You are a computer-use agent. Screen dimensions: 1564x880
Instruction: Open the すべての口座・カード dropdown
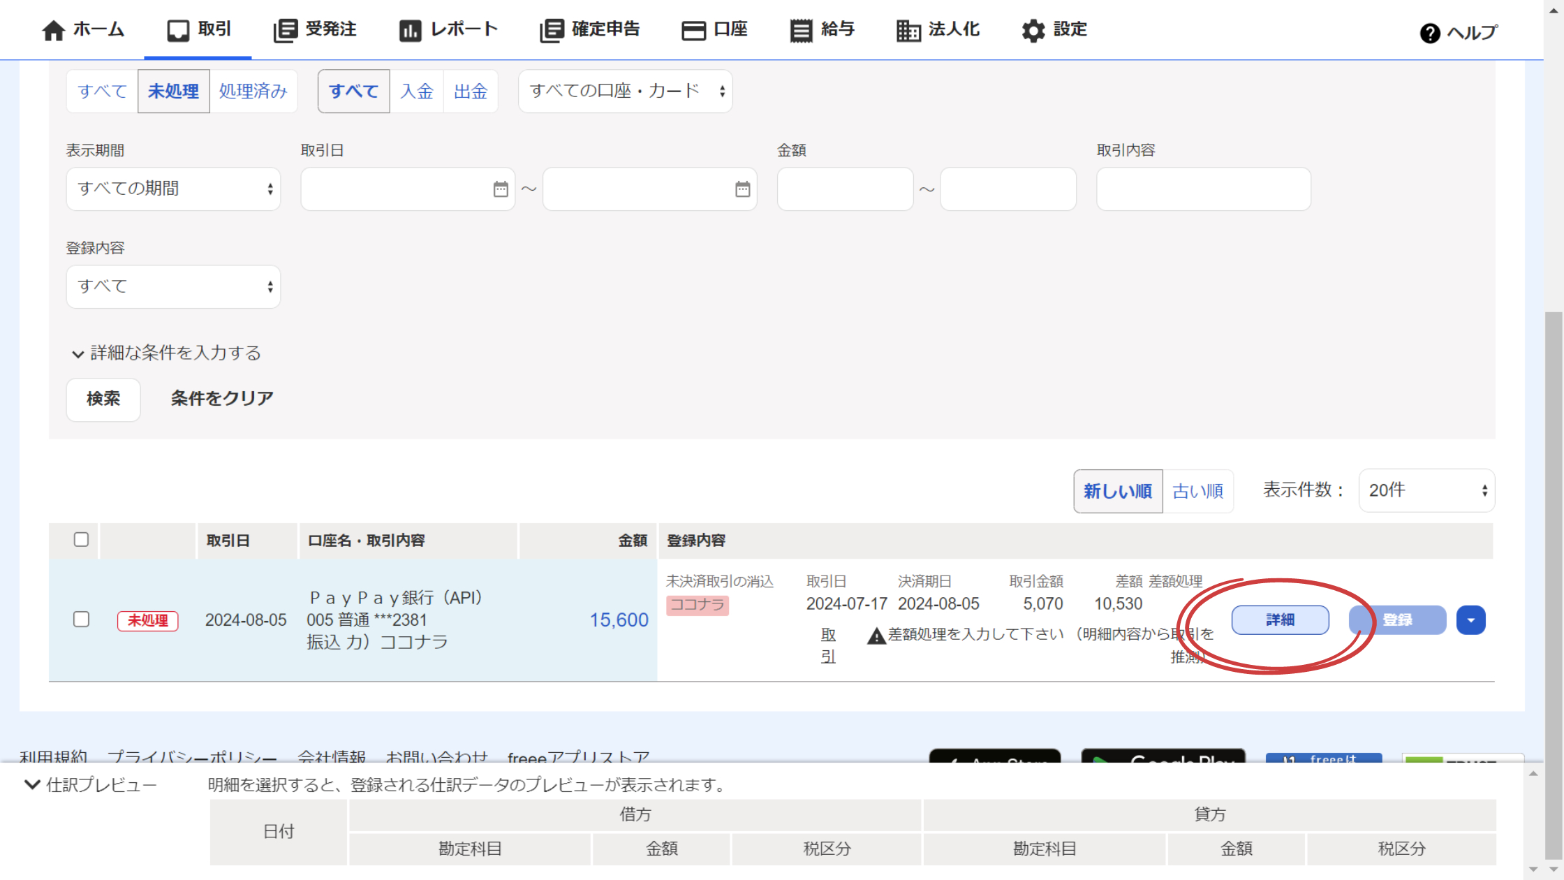[625, 91]
